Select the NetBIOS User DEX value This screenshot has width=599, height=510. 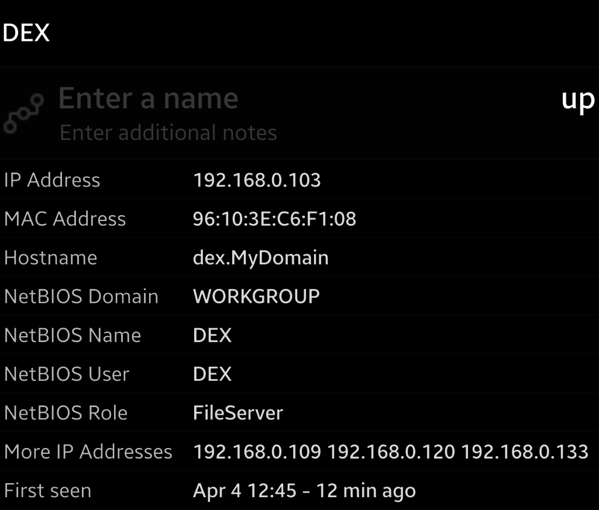(x=212, y=374)
